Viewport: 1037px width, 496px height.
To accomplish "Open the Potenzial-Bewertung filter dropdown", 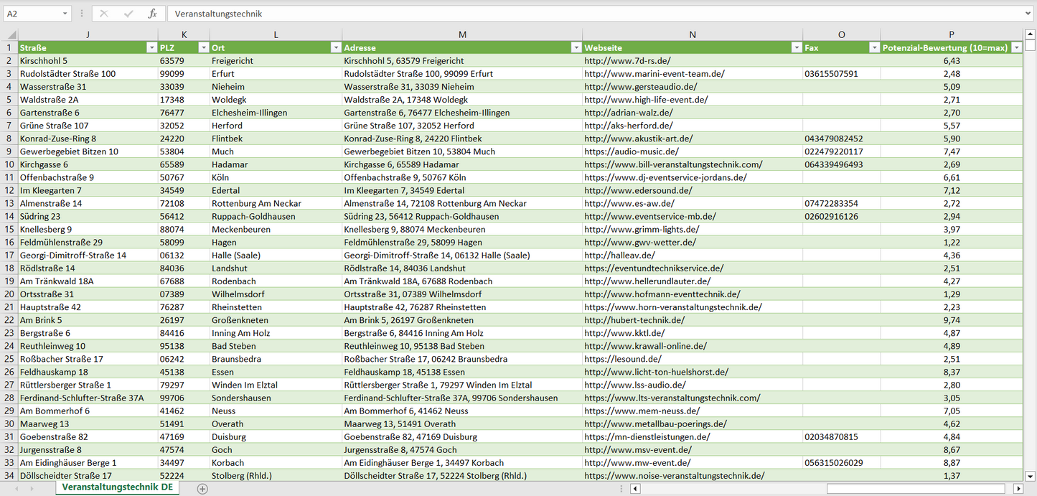I will pos(1016,47).
